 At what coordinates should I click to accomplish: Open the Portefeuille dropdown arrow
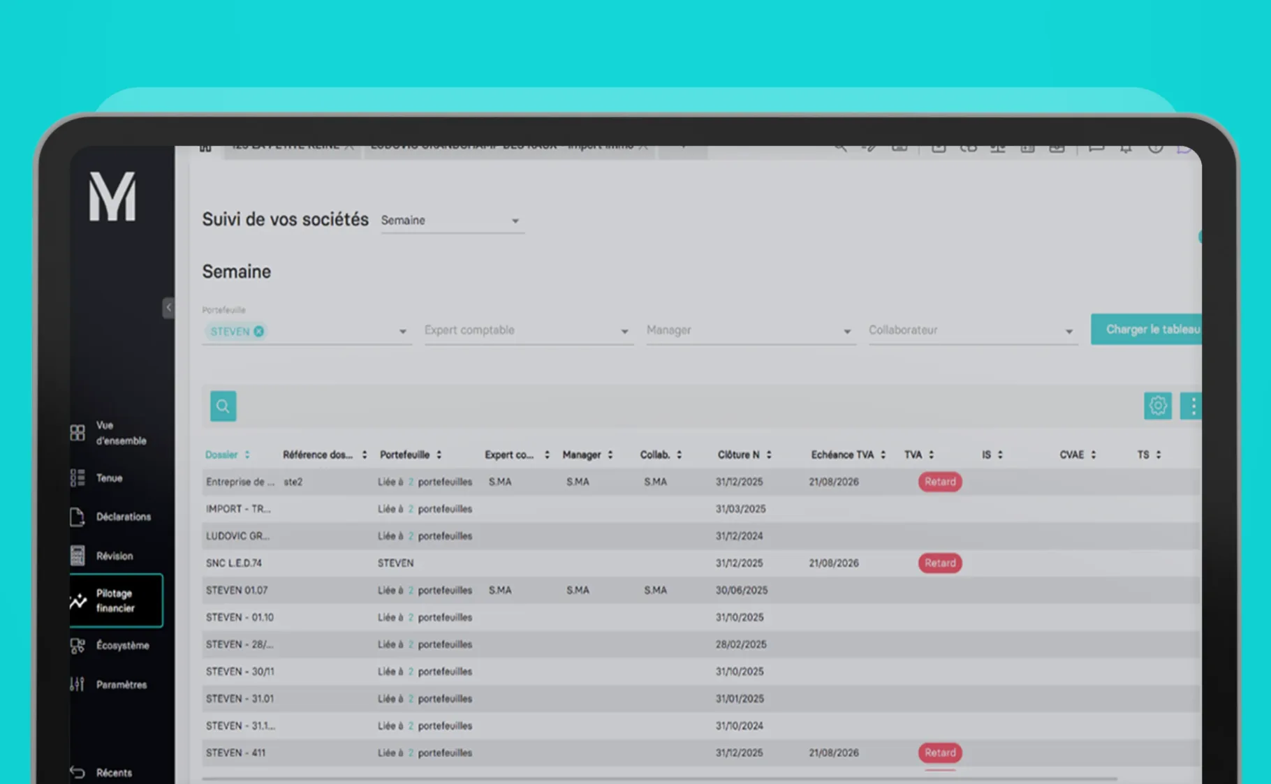coord(402,332)
